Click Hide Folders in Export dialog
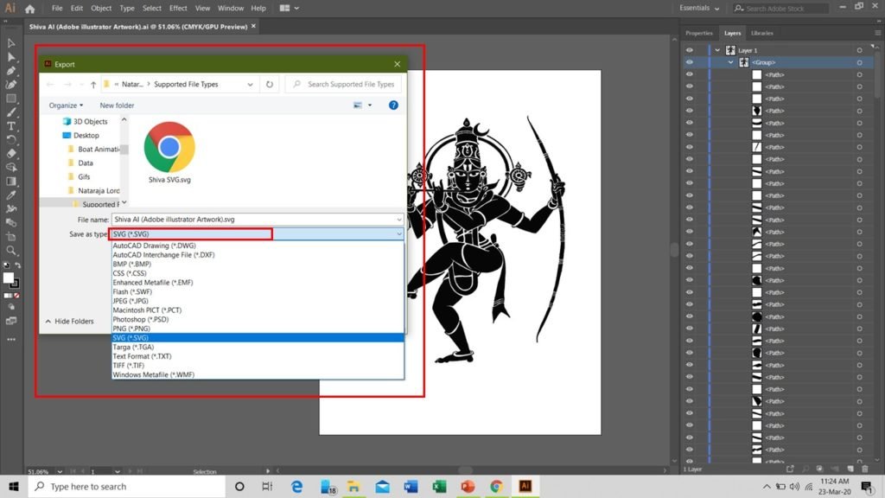This screenshot has height=498, width=885. tap(69, 322)
